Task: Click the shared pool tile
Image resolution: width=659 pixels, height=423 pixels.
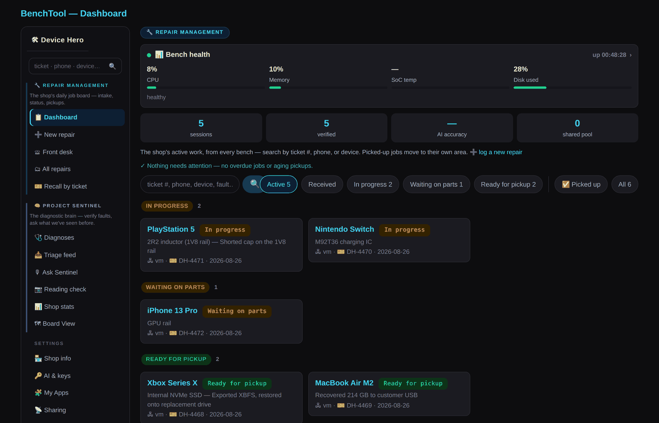Action: [x=577, y=128]
